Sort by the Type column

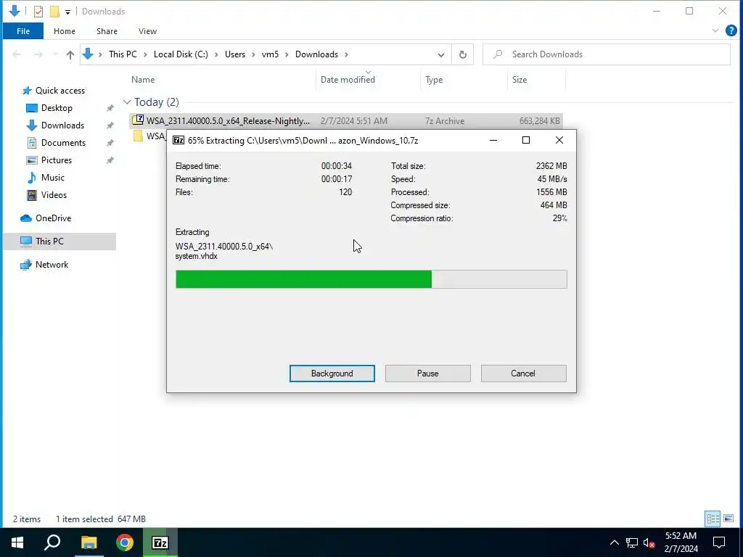pyautogui.click(x=434, y=80)
